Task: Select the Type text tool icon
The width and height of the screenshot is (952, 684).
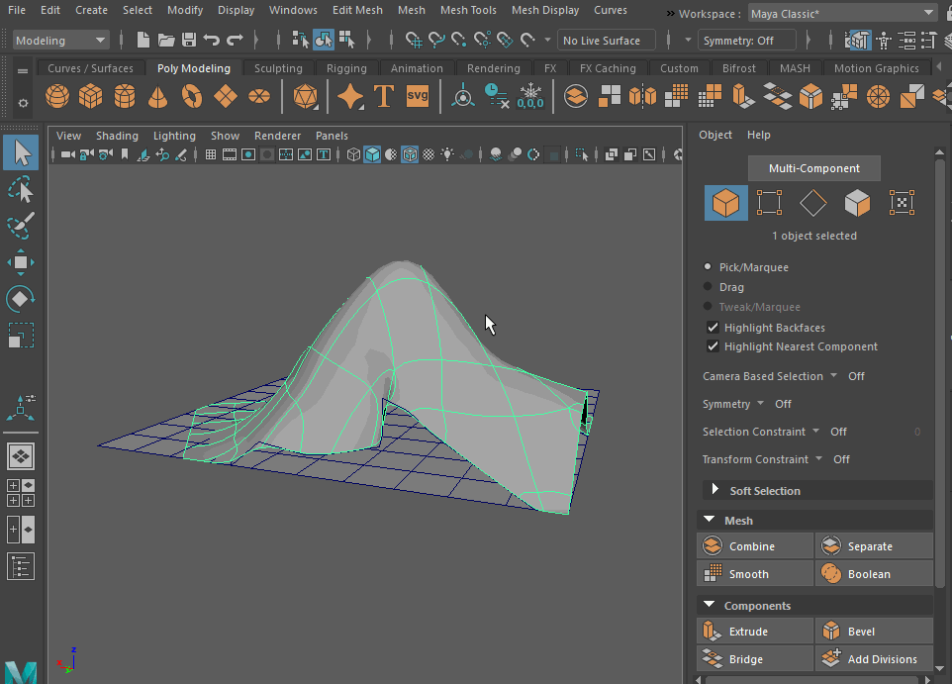Action: [x=384, y=97]
